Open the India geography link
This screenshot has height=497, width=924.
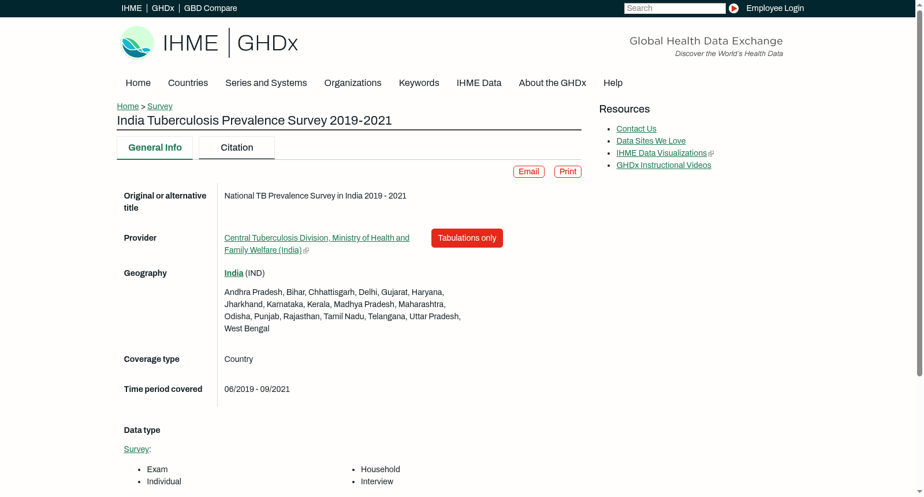tap(234, 273)
